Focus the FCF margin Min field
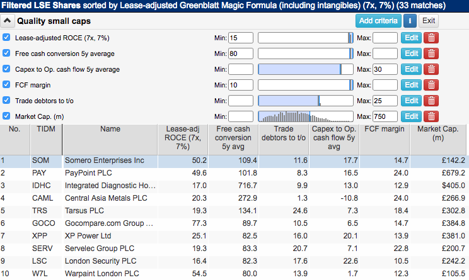The width and height of the screenshot is (469, 280). pyautogui.click(x=241, y=85)
